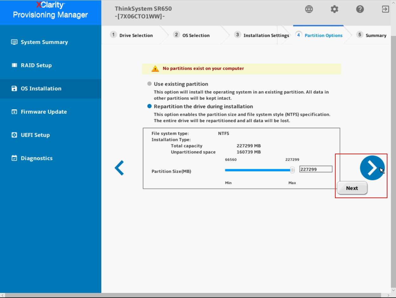Image resolution: width=396 pixels, height=298 pixels.
Task: Click the RAID Setup sidebar icon
Action: [x=14, y=65]
